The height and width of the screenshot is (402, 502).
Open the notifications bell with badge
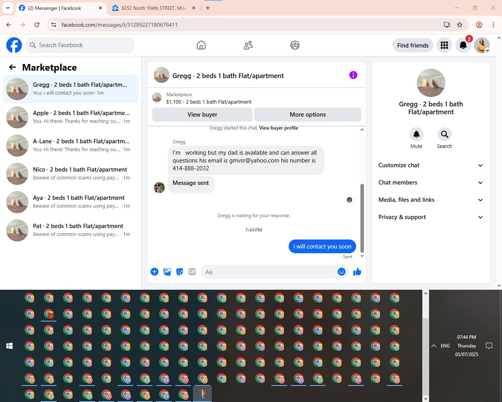[463, 45]
